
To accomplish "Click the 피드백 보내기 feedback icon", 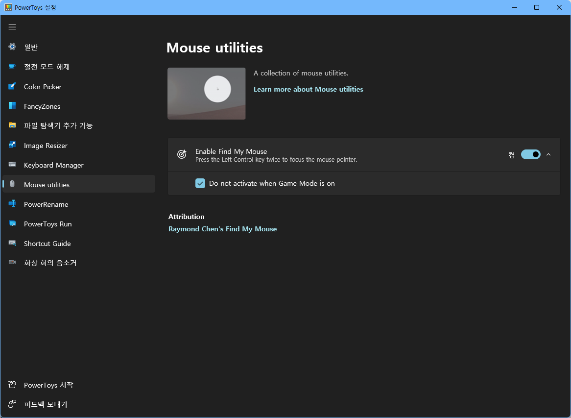I will 12,404.
